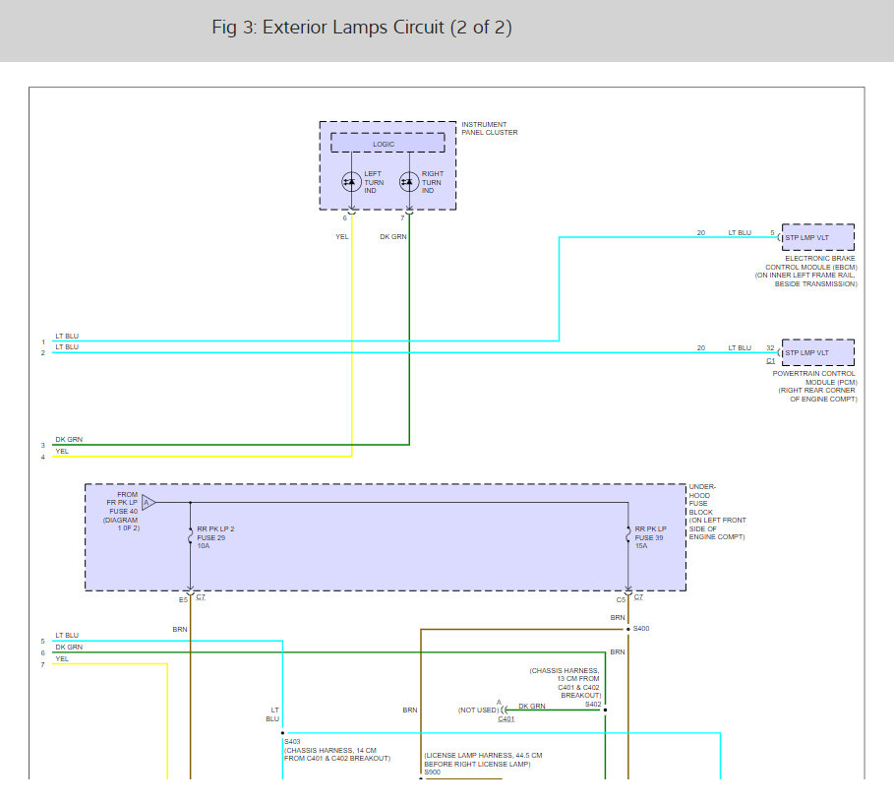This screenshot has height=804, width=894.
Task: Click the 'RR PK LP FUSE 39 15A' text
Action: point(650,537)
